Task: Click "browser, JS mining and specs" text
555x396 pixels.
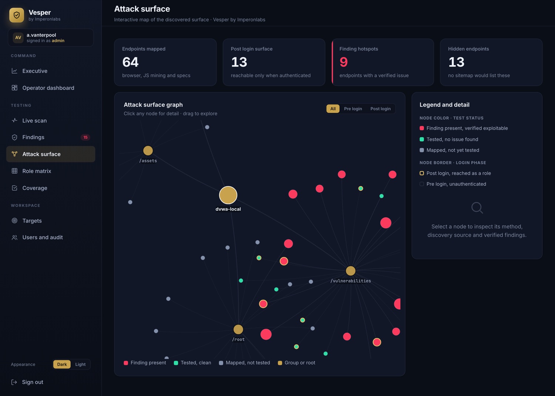Action: coord(156,75)
